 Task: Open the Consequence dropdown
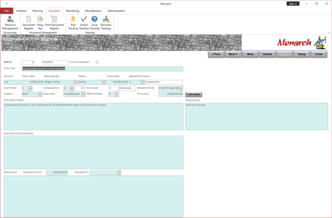click(72, 88)
